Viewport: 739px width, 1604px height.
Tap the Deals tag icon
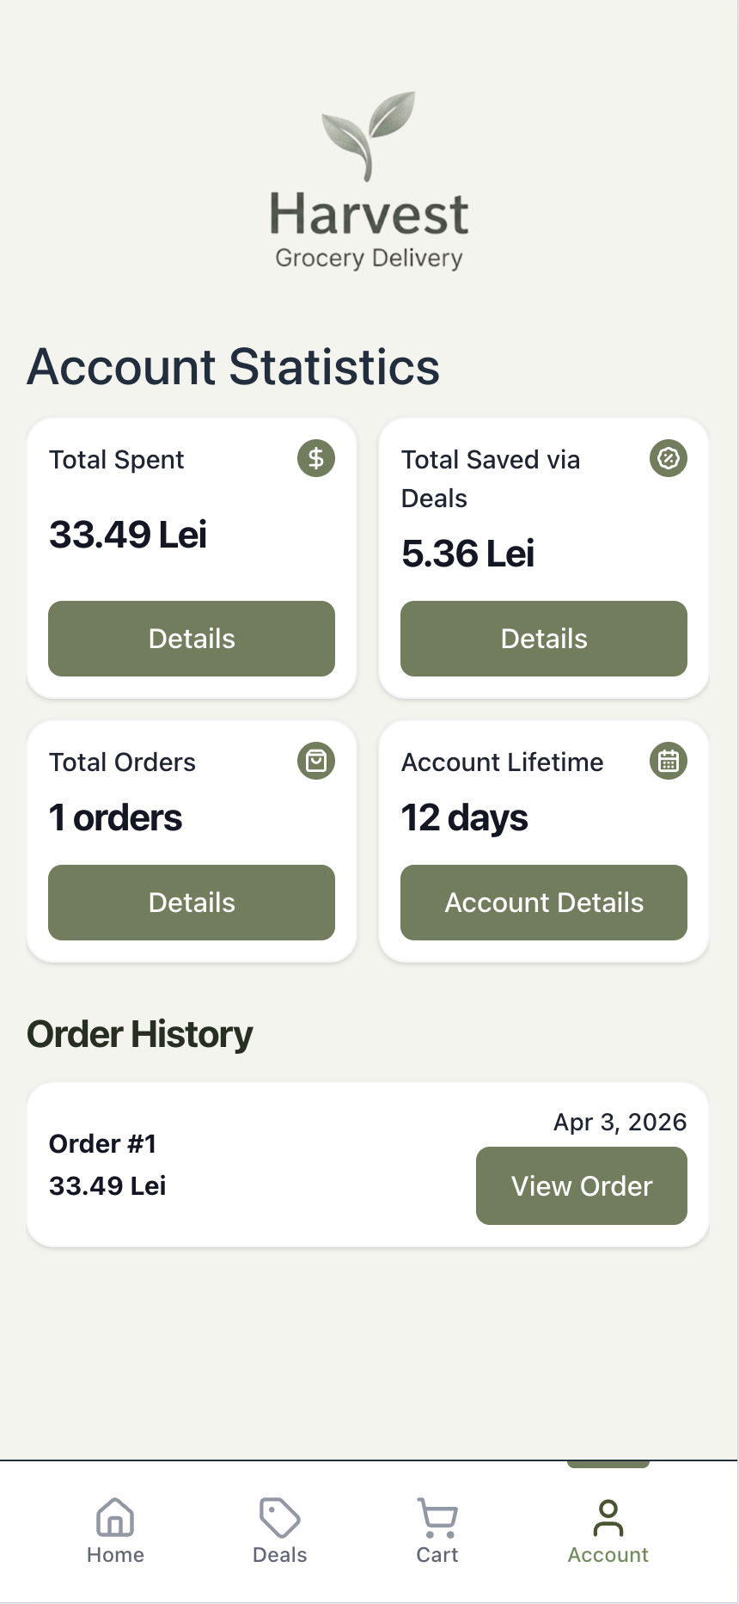279,1517
